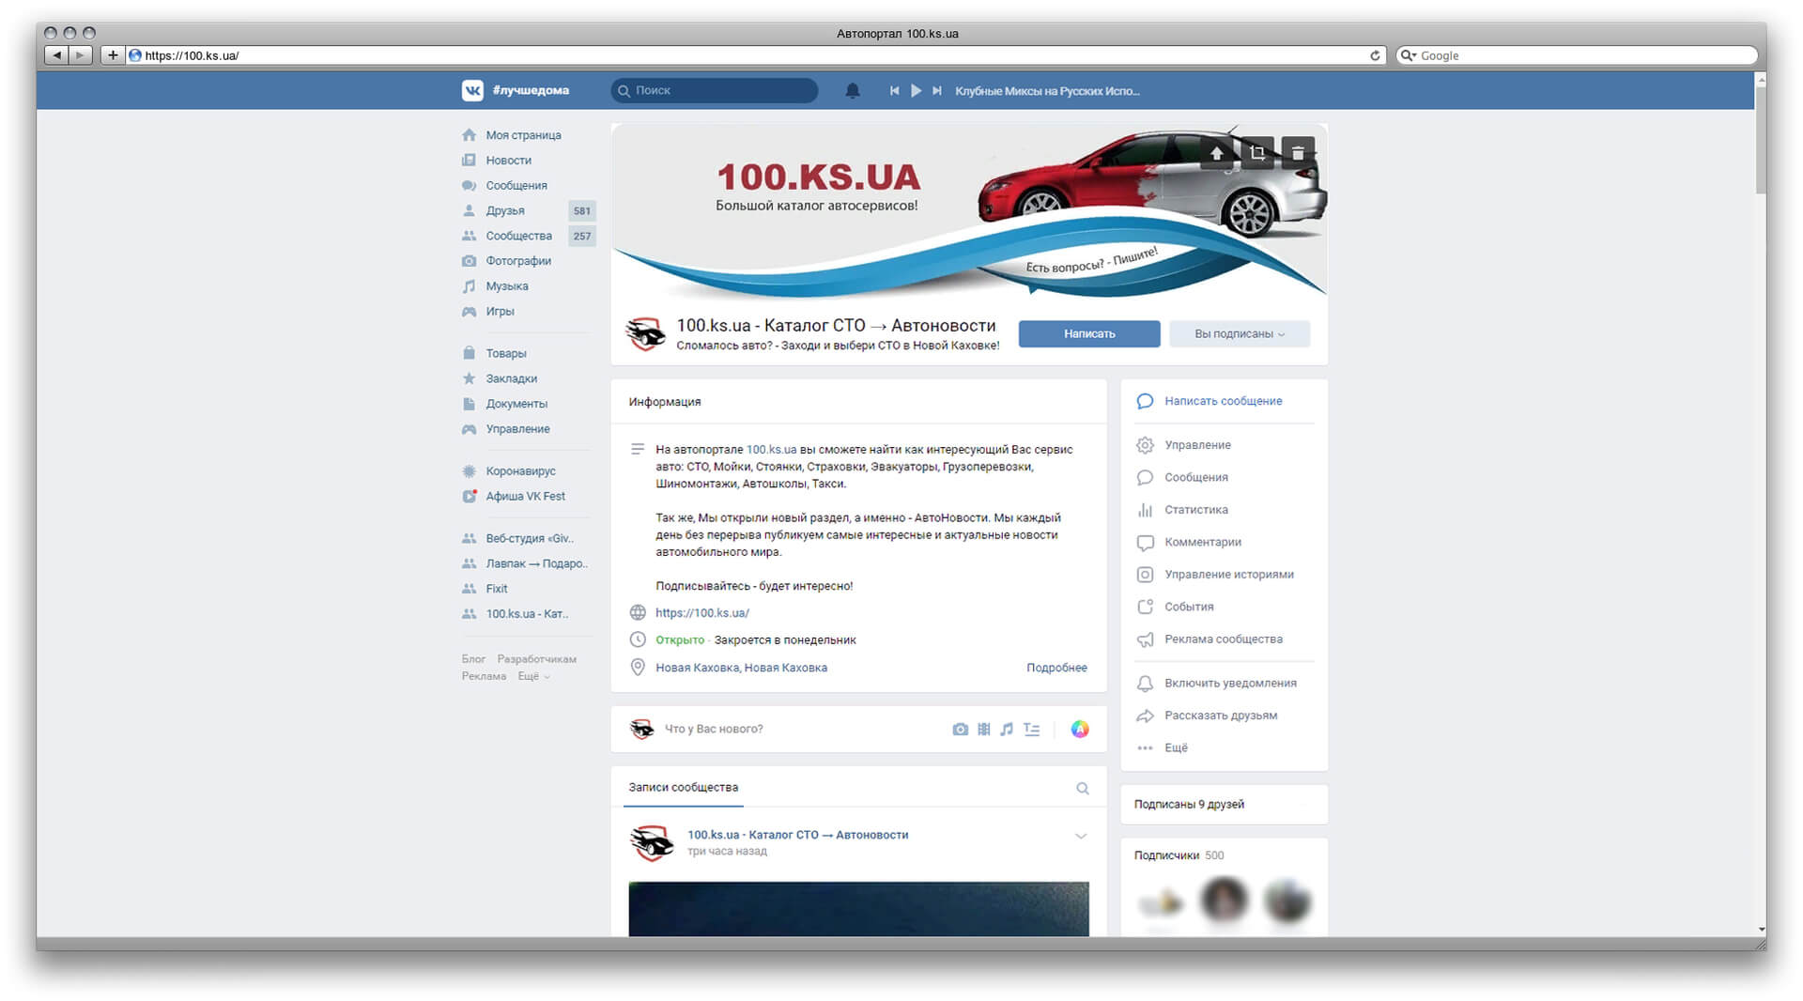Click the Написать button
Screen dimensions: 1803x1001
point(1089,333)
